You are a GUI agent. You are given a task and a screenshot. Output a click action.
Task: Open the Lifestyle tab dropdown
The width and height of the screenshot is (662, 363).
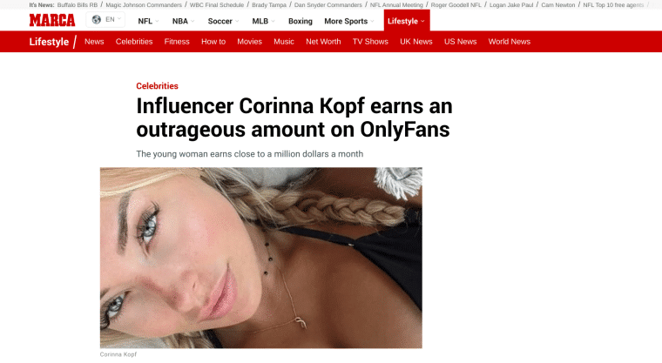407,21
